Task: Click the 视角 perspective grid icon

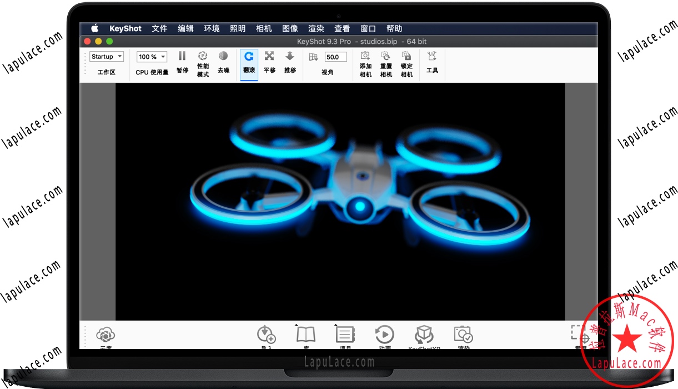Action: tap(313, 57)
